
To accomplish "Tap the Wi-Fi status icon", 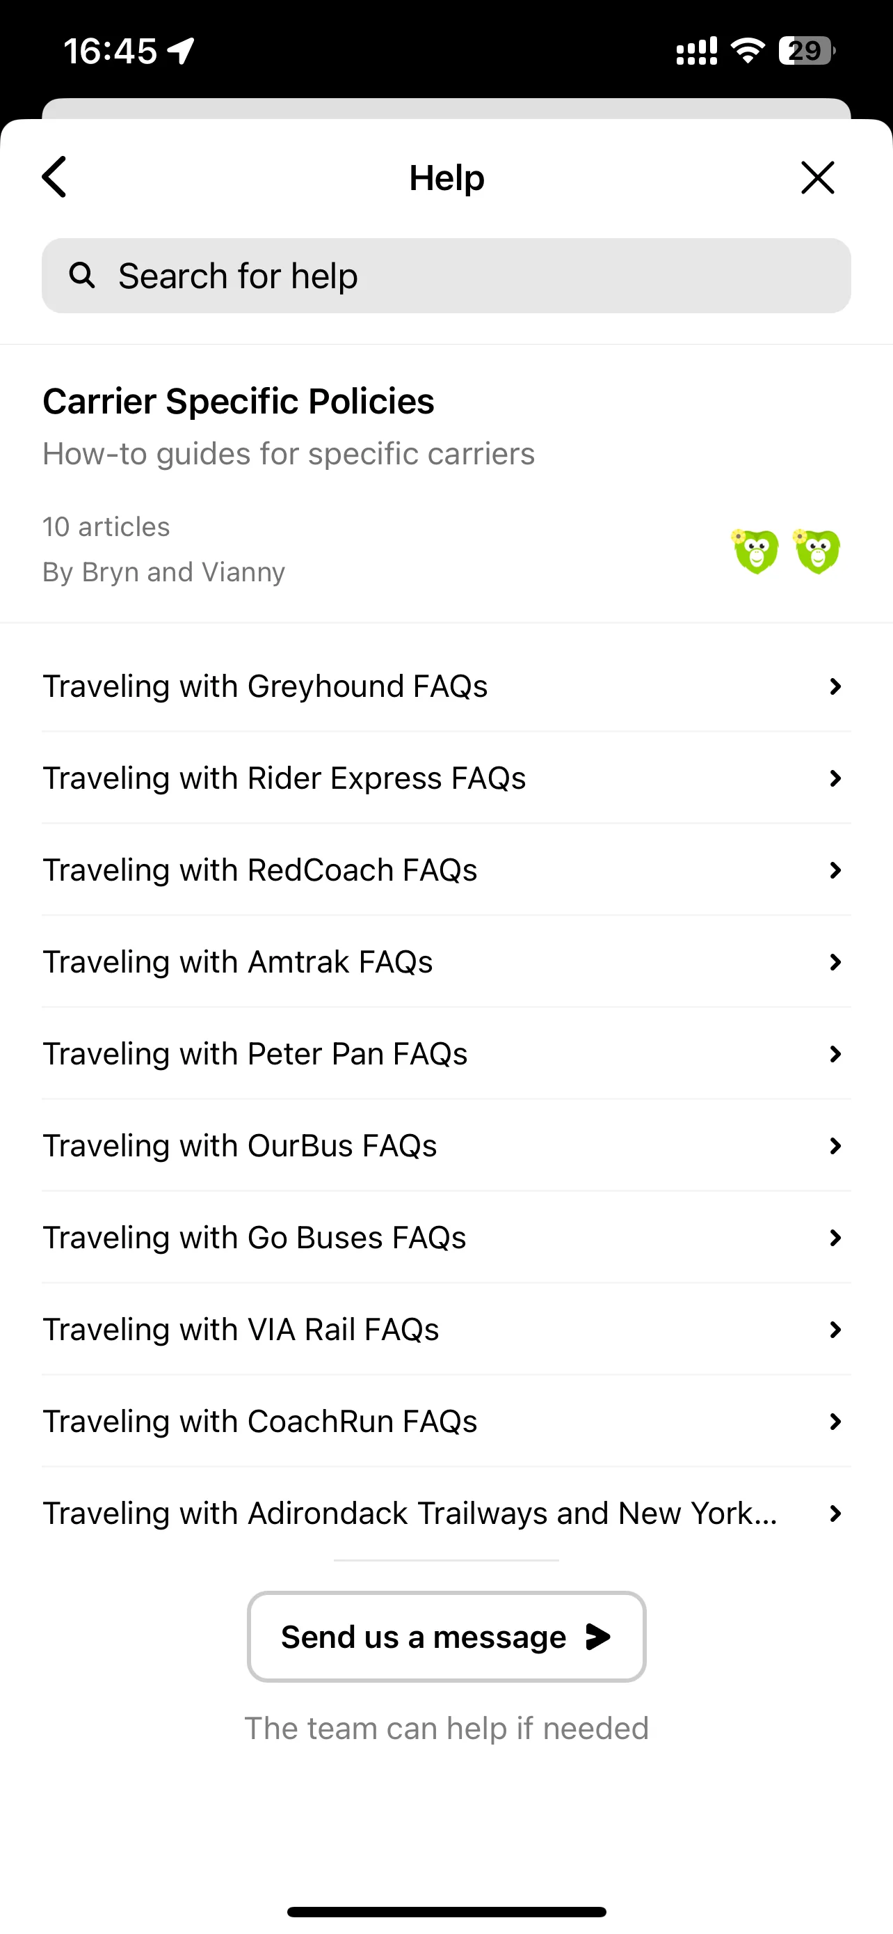I will tap(747, 51).
